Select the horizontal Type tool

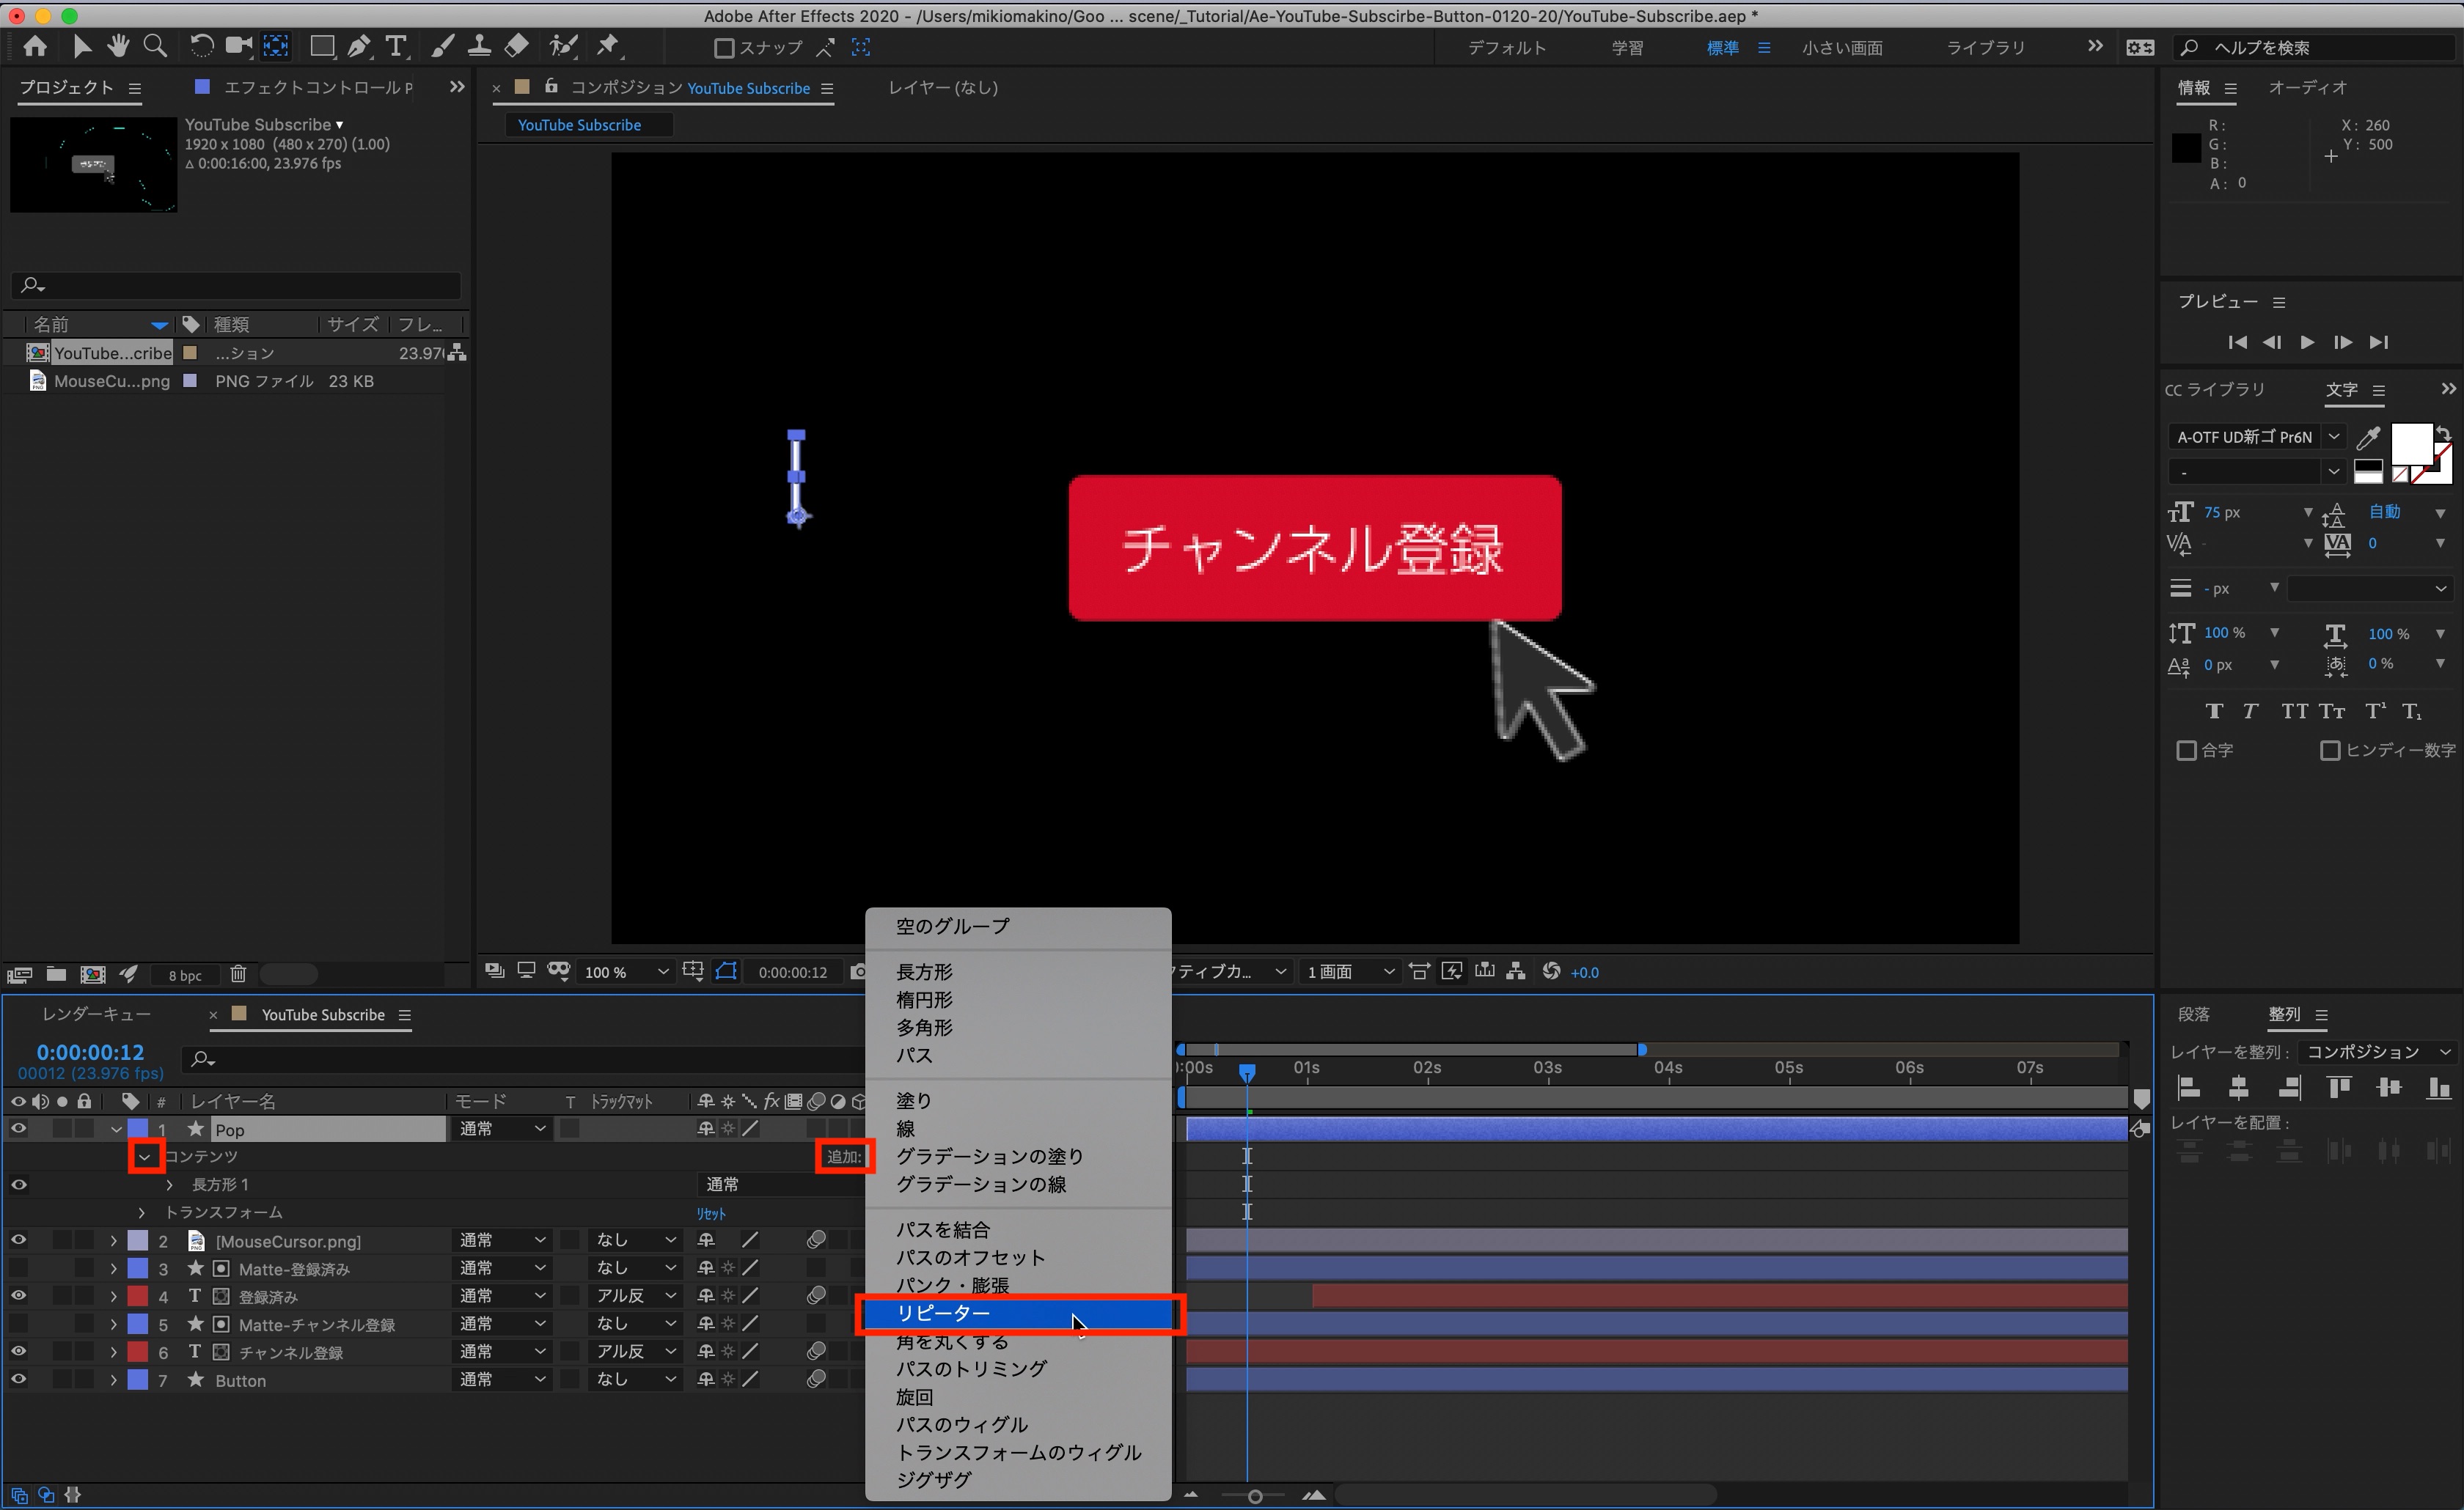396,46
